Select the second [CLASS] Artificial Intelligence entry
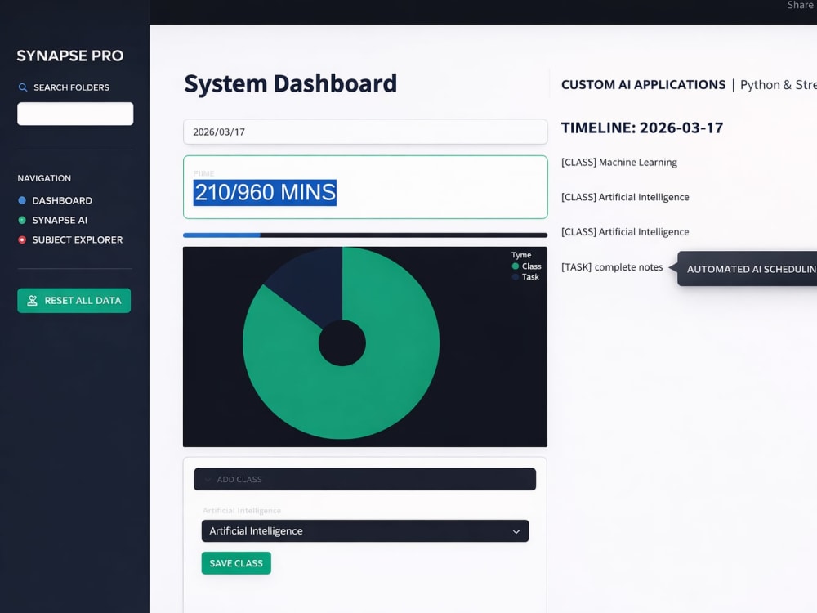The height and width of the screenshot is (613, 817). point(625,231)
